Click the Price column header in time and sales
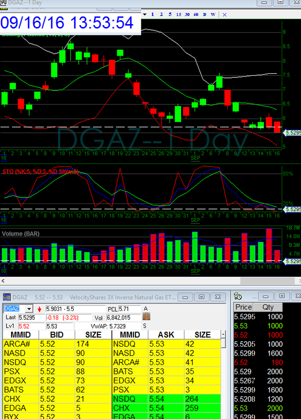The width and height of the screenshot is (301, 419). pos(244,307)
